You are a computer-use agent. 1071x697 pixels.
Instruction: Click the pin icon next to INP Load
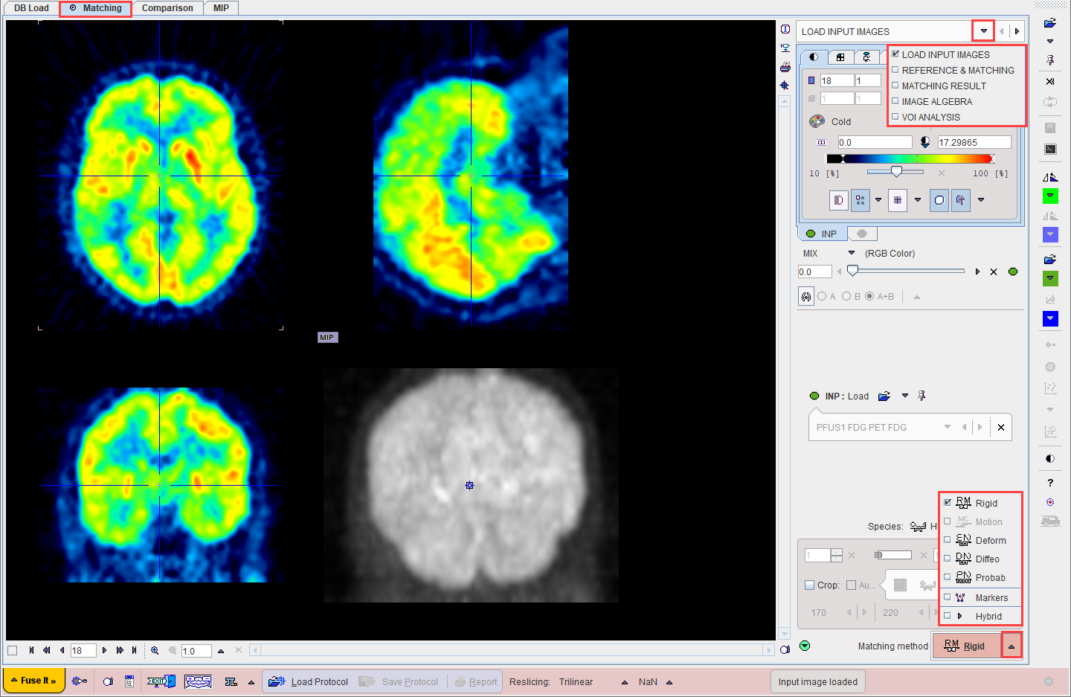[922, 396]
